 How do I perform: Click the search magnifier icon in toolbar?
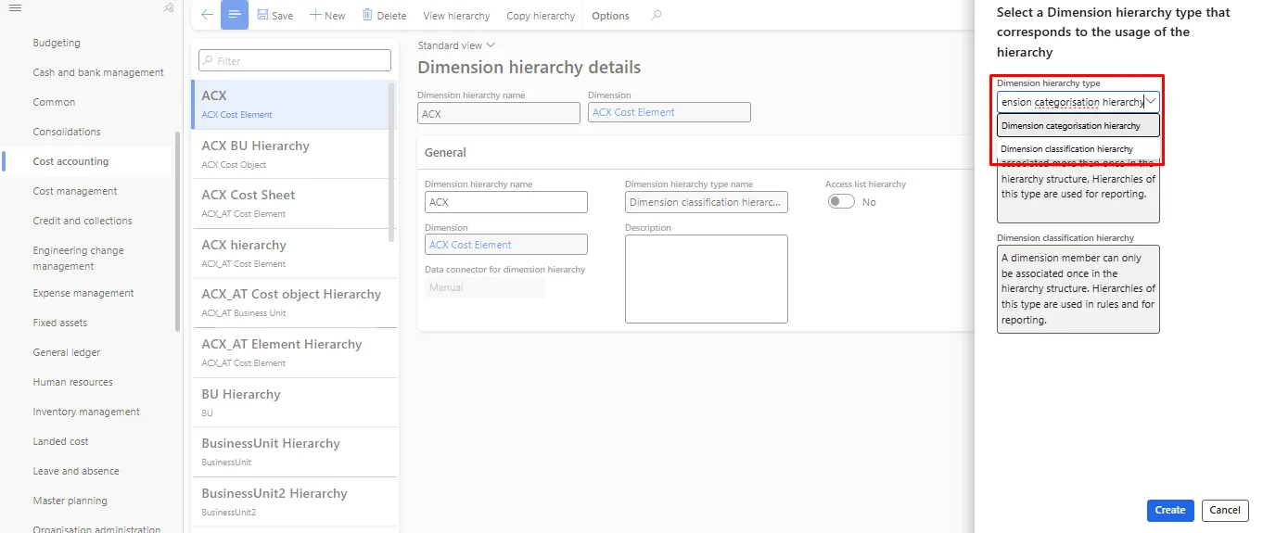657,15
